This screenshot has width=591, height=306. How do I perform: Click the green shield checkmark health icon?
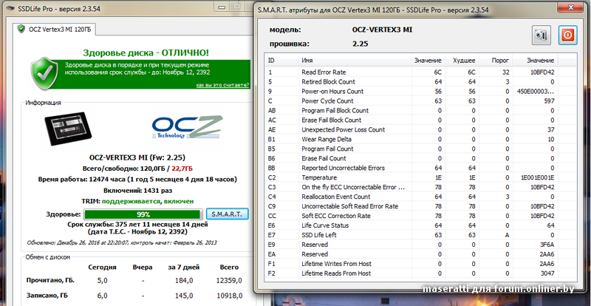(44, 73)
